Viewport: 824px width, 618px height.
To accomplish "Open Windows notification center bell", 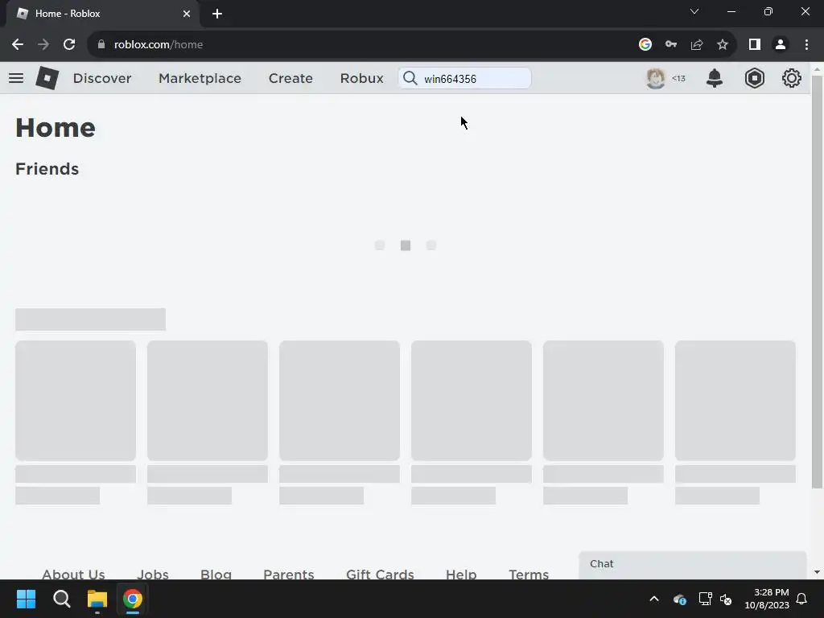I will tap(802, 599).
